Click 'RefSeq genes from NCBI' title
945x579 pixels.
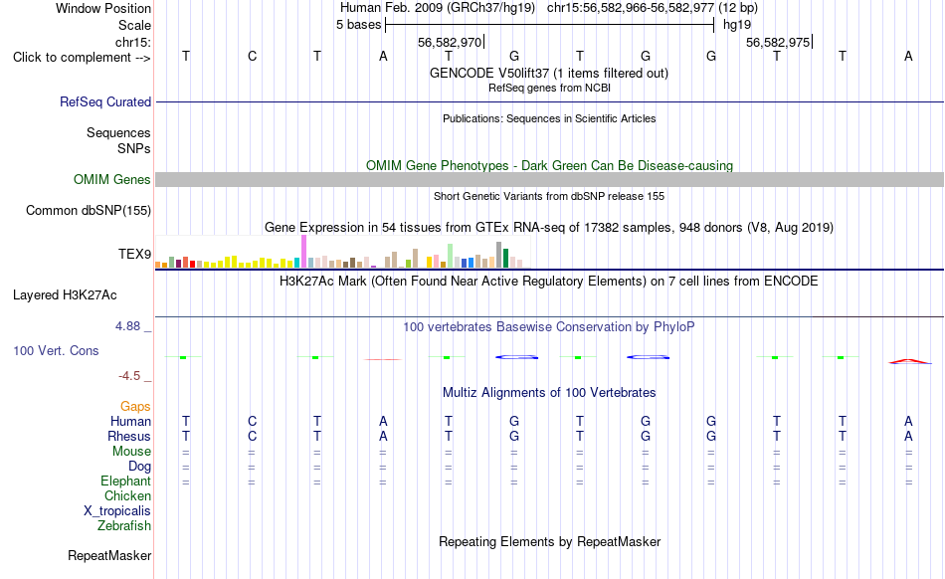[549, 88]
